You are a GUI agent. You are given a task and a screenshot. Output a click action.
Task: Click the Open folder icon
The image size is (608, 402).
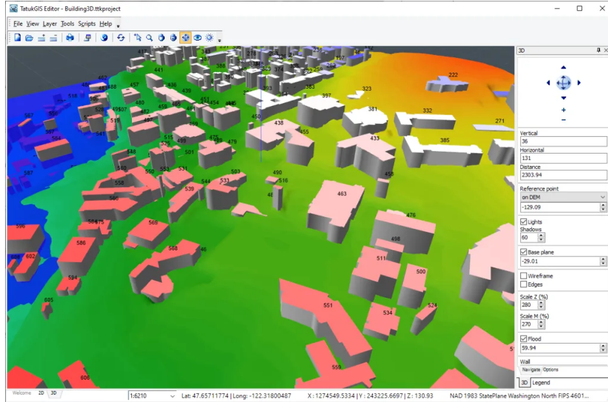click(x=29, y=38)
